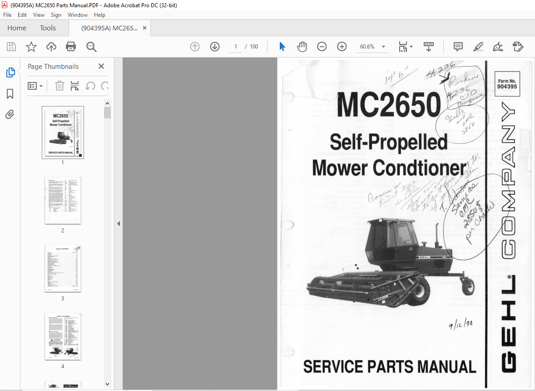Click the total page count 100
Viewport: 535px width, 391px height.
(x=254, y=47)
